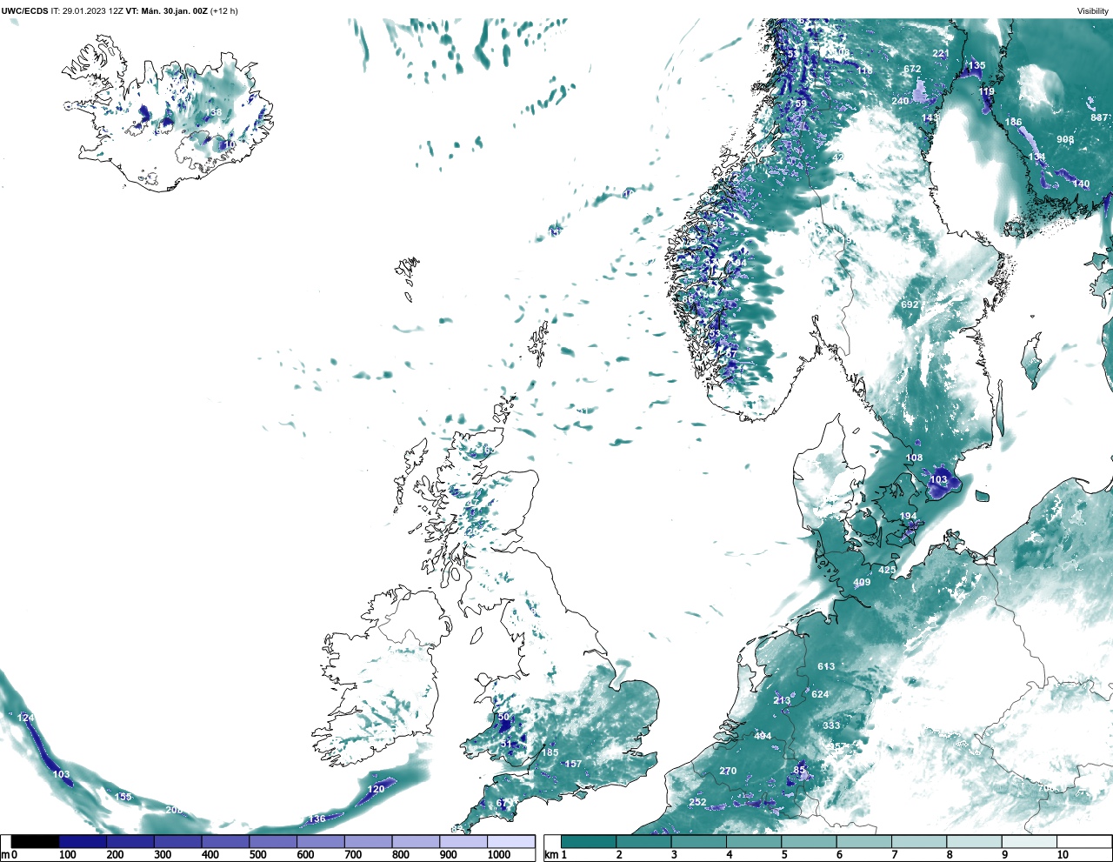The height and width of the screenshot is (862, 1113).
Task: Click the '425' value near the German Baltic coast
Action: click(x=887, y=571)
